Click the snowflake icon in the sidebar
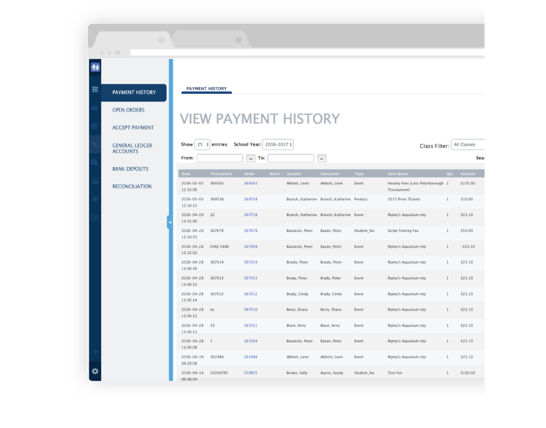The width and height of the screenshot is (546, 428). [95, 126]
